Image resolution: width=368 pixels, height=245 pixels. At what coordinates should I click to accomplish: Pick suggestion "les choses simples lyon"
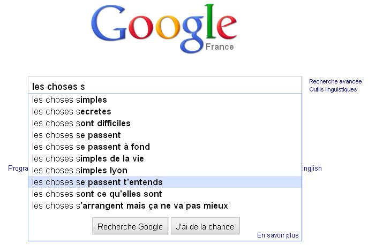click(165, 170)
